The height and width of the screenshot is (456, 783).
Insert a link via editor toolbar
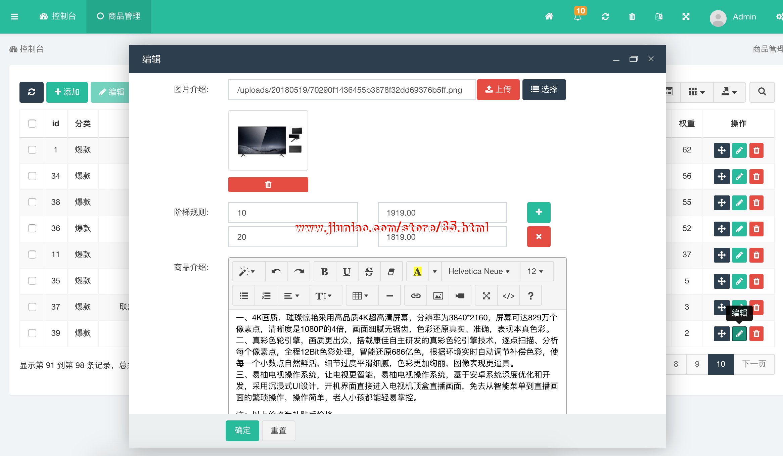pyautogui.click(x=416, y=296)
